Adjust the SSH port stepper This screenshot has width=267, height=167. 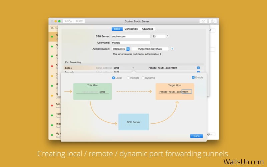tap(168, 36)
